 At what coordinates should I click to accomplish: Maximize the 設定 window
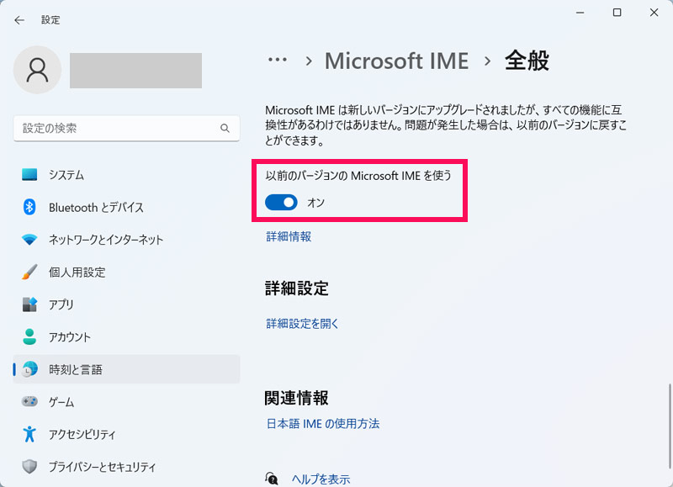(x=617, y=13)
